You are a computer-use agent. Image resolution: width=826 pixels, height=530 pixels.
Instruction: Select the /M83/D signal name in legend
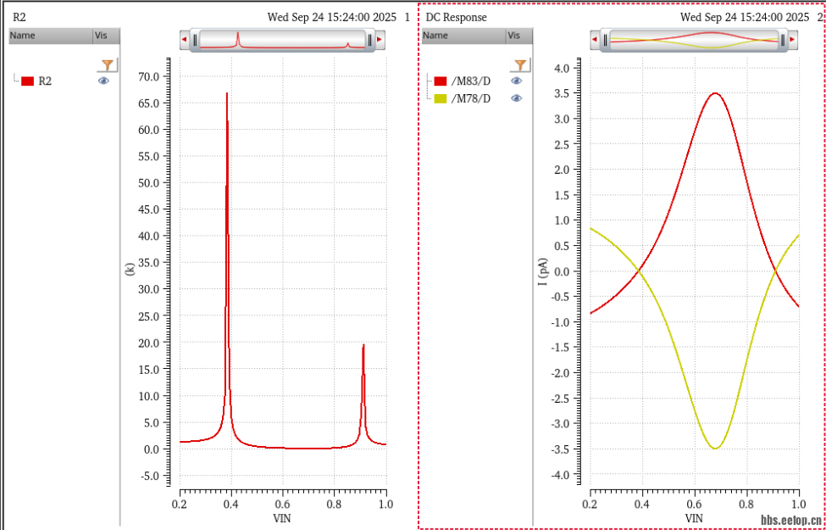(x=471, y=81)
